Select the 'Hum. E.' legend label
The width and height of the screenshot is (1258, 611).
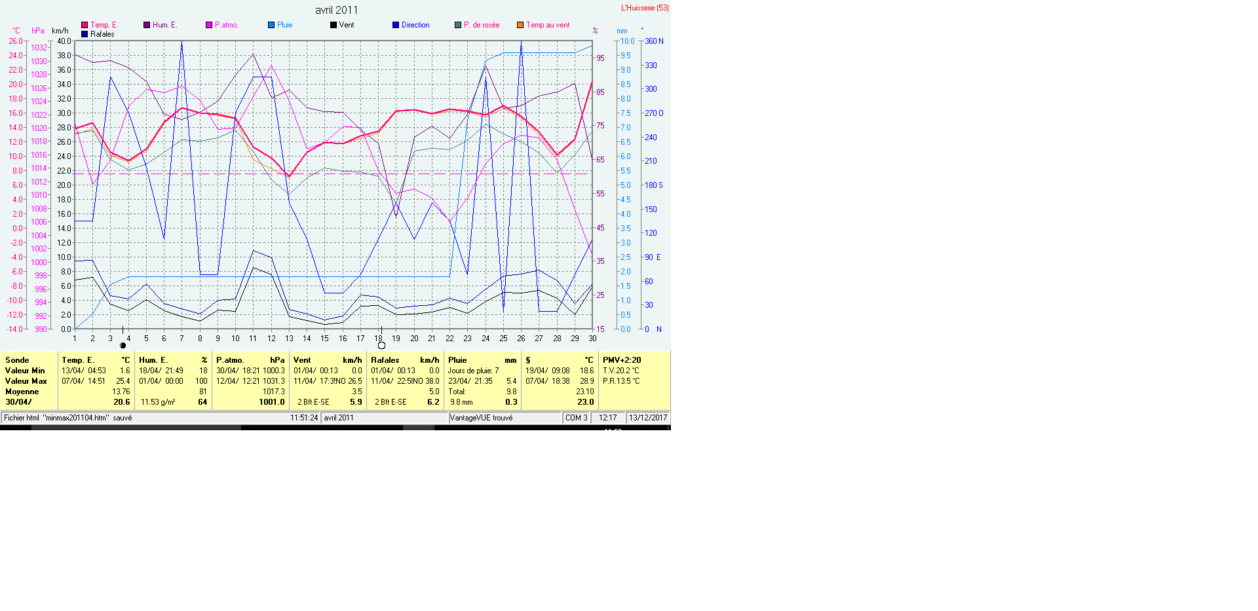click(x=165, y=25)
